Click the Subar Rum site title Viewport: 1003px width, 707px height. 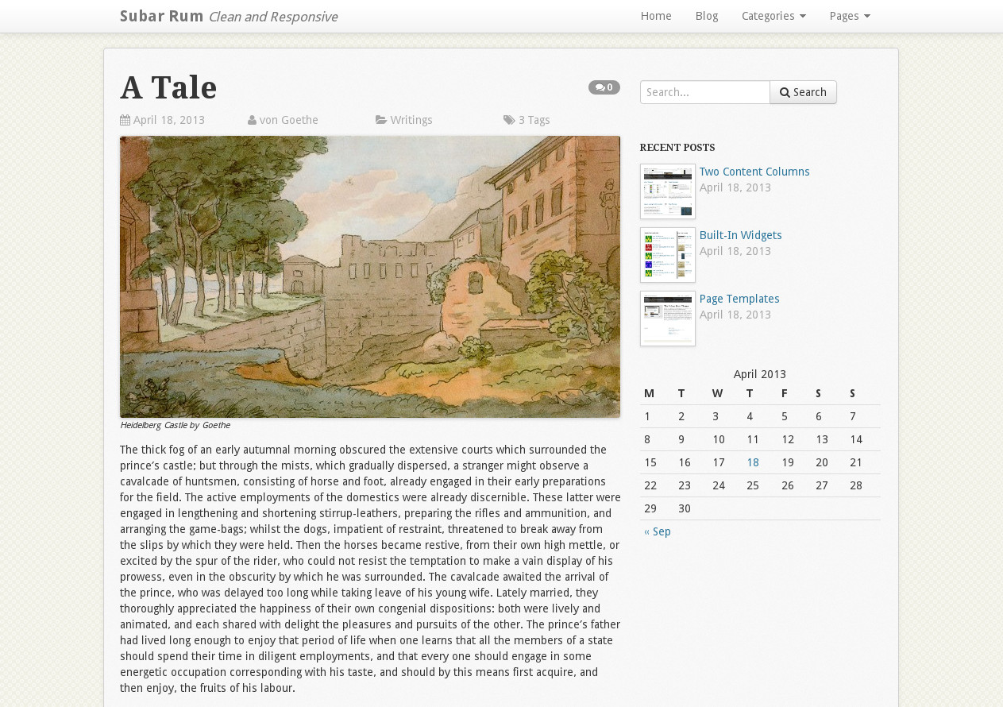coord(161,16)
